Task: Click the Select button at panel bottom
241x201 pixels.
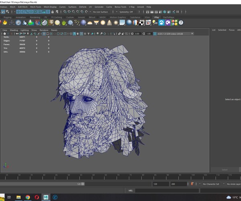Action: coord(225,170)
